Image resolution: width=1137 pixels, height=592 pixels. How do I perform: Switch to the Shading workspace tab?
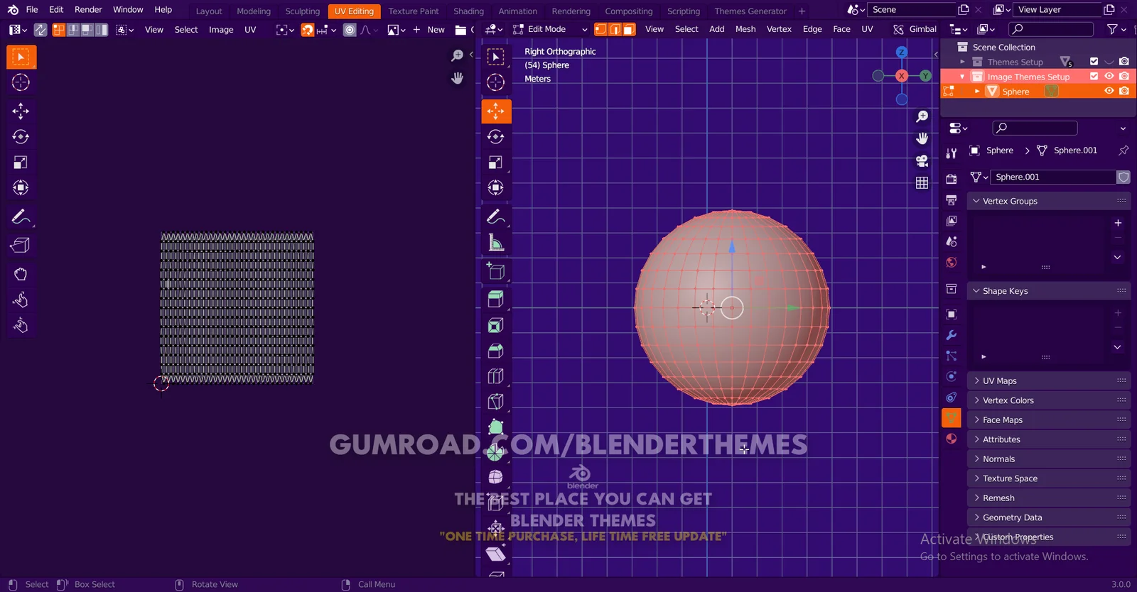(468, 11)
